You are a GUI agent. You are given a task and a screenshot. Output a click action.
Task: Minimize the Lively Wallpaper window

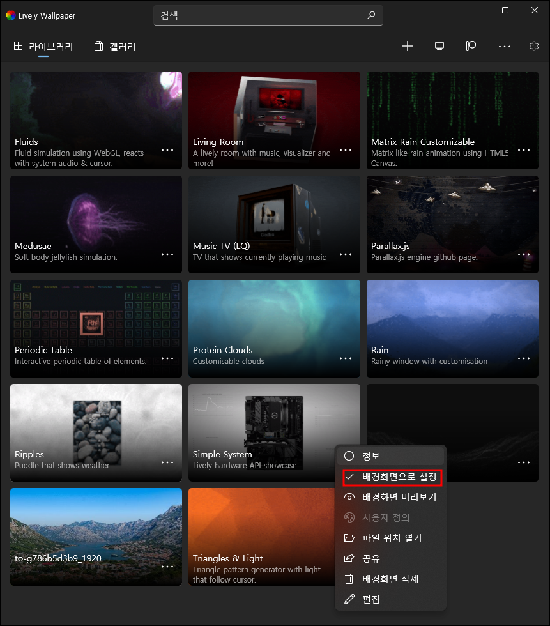point(476,10)
